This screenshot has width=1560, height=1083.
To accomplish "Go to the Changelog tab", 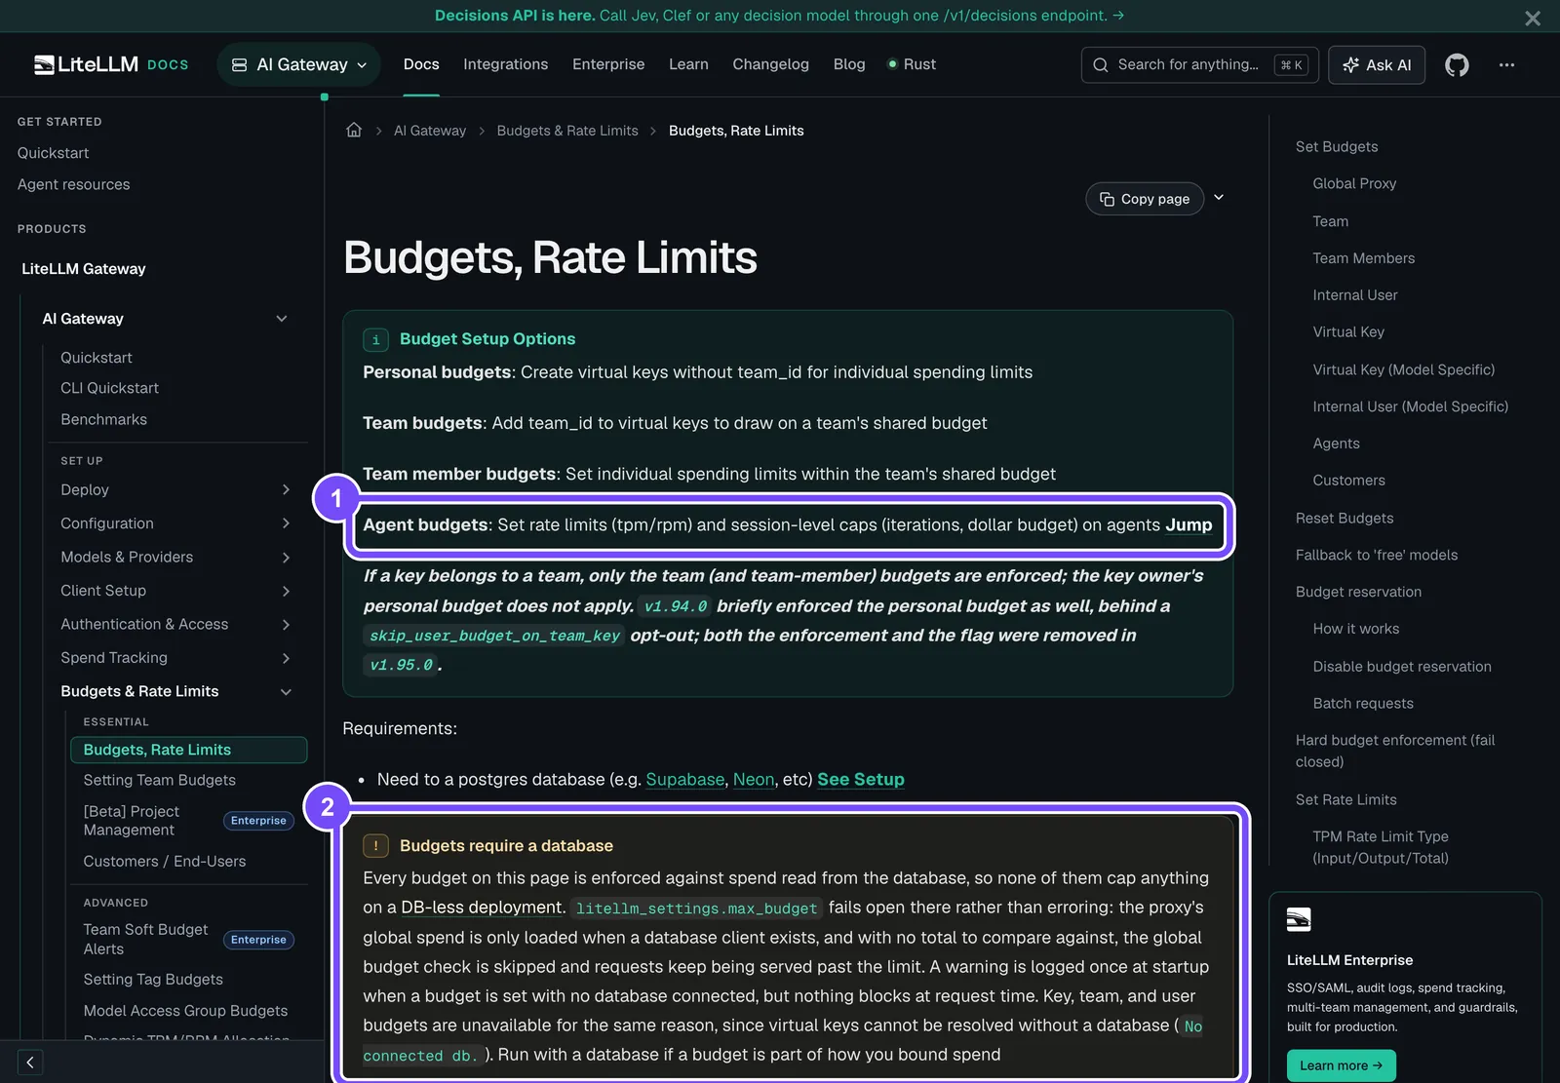I will (770, 64).
